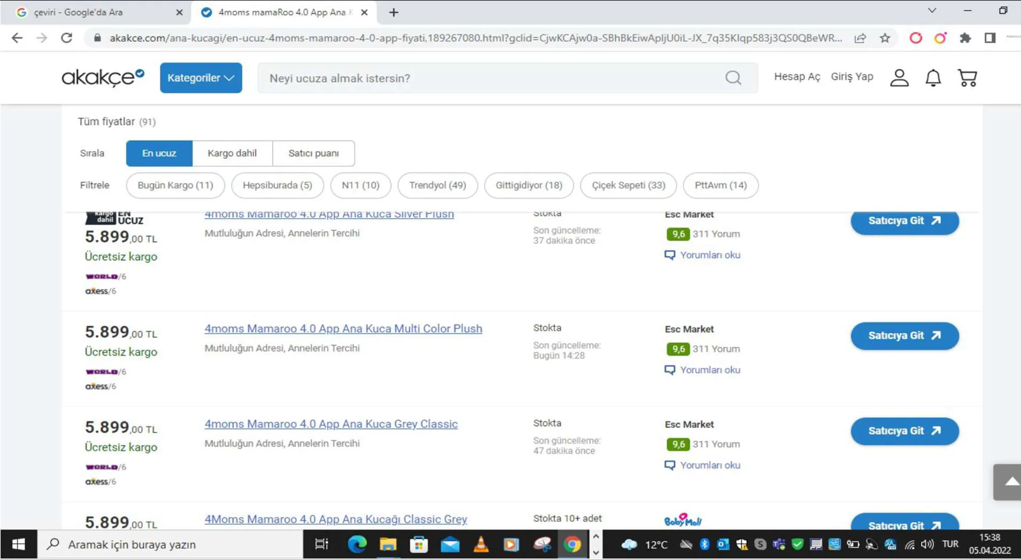Sort by En ucuz

[159, 154]
